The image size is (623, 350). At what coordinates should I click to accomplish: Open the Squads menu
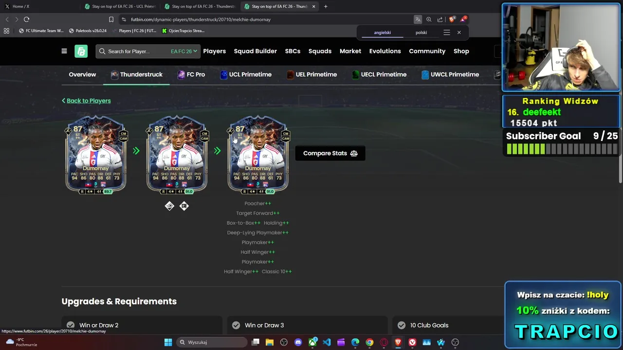pyautogui.click(x=320, y=51)
